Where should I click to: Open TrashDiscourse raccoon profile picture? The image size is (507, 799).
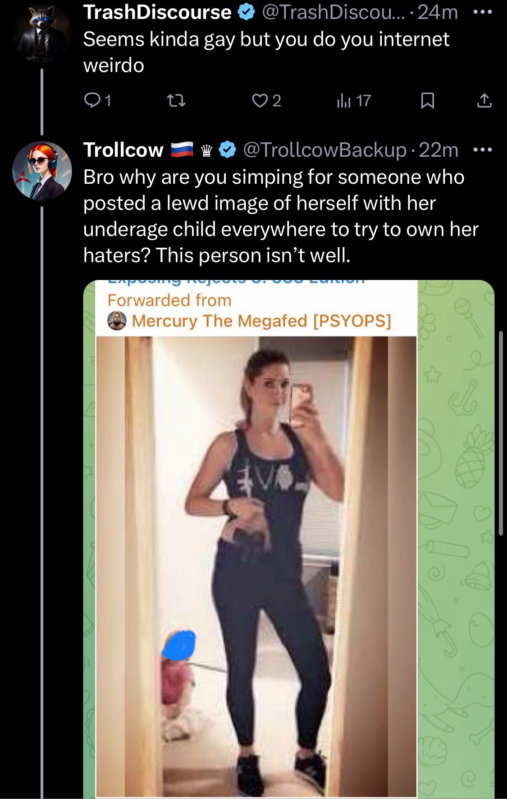pos(42,32)
